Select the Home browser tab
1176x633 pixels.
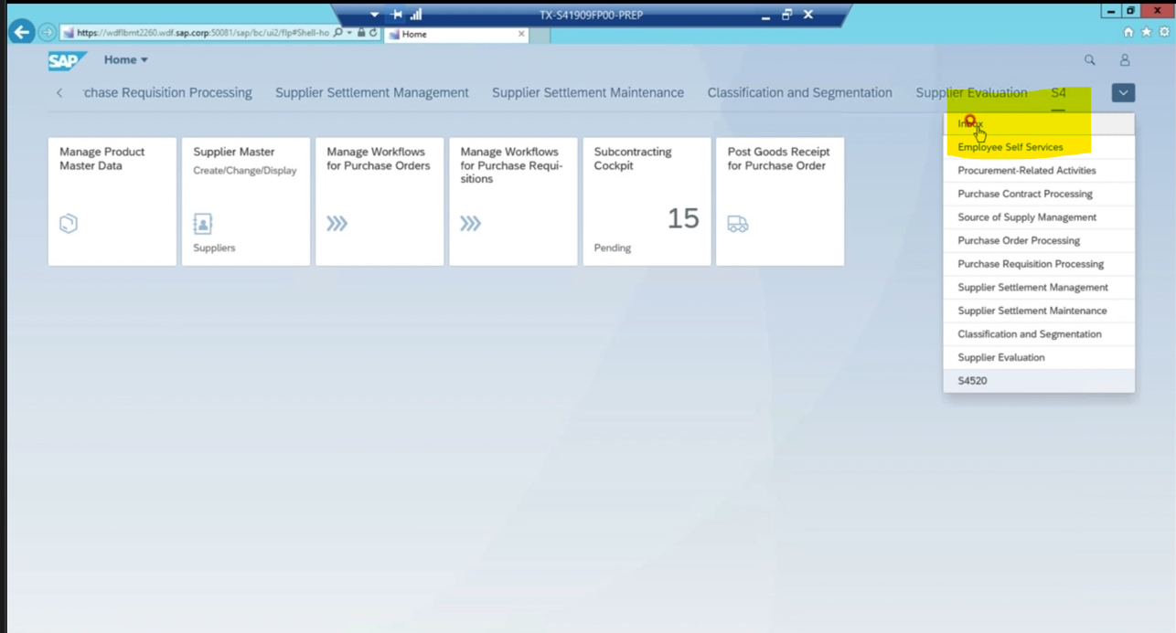454,34
